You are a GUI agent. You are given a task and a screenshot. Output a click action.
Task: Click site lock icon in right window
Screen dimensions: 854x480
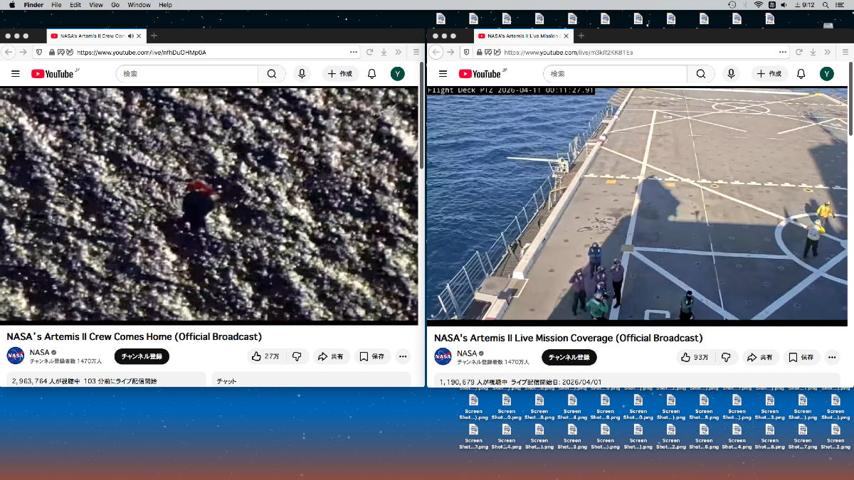click(481, 52)
